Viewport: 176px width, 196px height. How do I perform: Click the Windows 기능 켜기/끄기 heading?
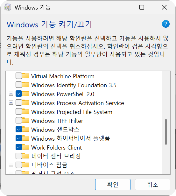point(49,24)
